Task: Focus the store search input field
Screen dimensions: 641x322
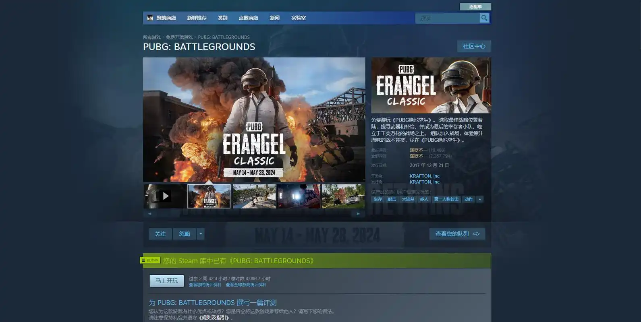Action: point(447,18)
